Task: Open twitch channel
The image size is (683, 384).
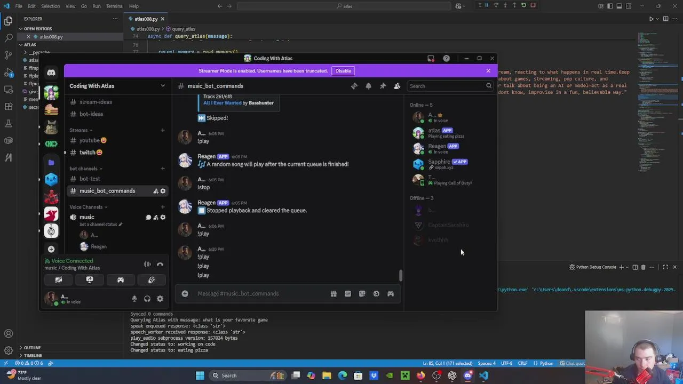Action: coord(116,153)
